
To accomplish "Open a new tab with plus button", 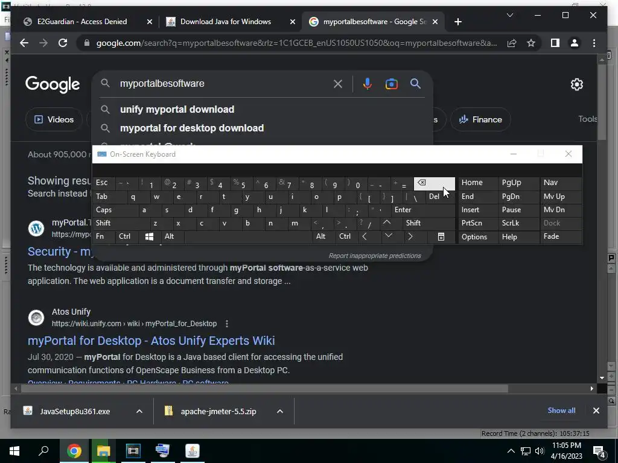I will coord(457,22).
